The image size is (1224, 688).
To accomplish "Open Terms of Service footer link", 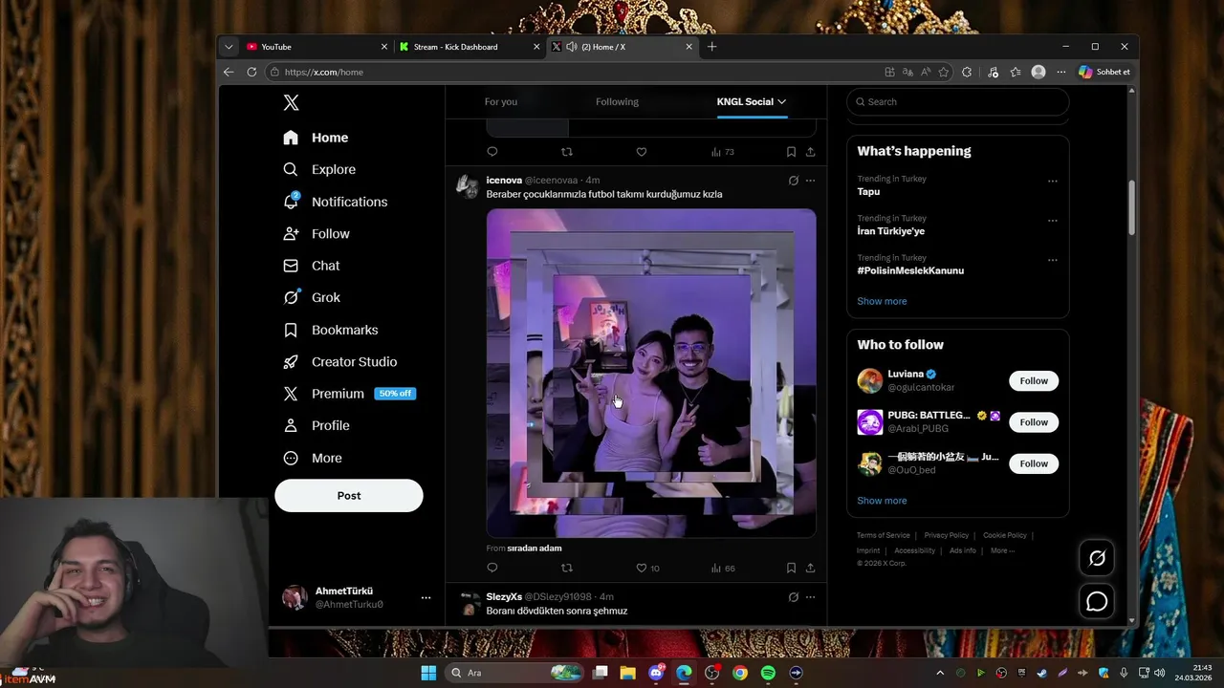I will (x=884, y=535).
